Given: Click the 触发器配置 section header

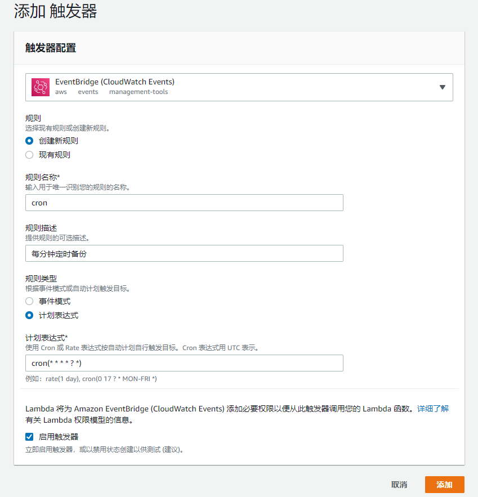Looking at the screenshot, I should 51,48.
